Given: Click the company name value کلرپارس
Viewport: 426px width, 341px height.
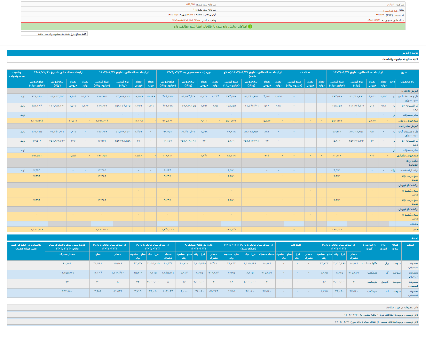Looking at the screenshot, I should pos(390,5).
